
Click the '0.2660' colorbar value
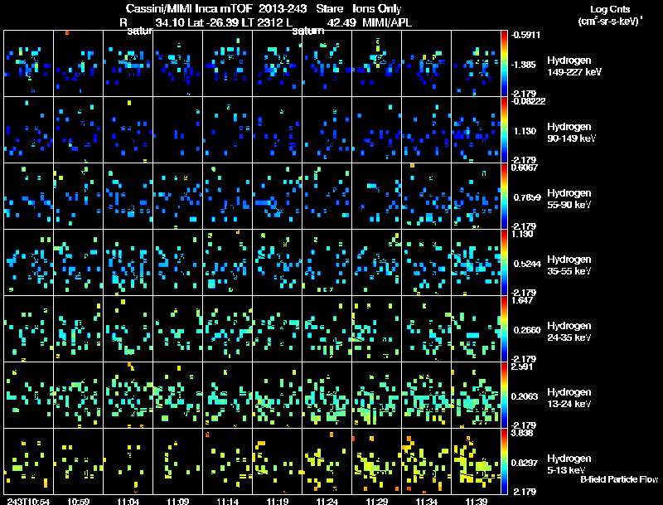(527, 330)
